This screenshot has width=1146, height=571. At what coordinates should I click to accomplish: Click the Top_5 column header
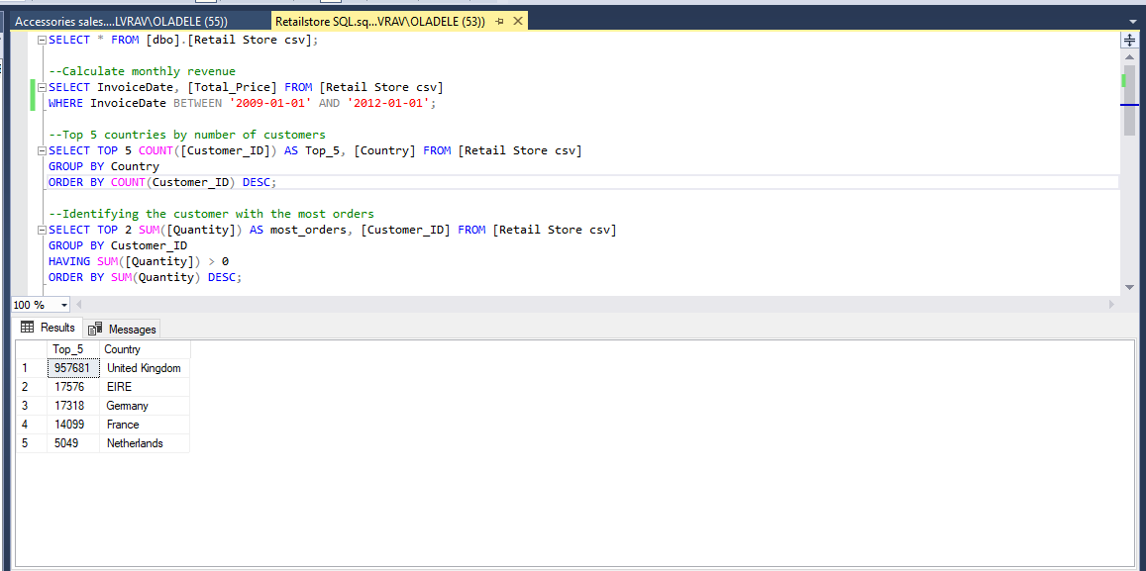click(73, 349)
